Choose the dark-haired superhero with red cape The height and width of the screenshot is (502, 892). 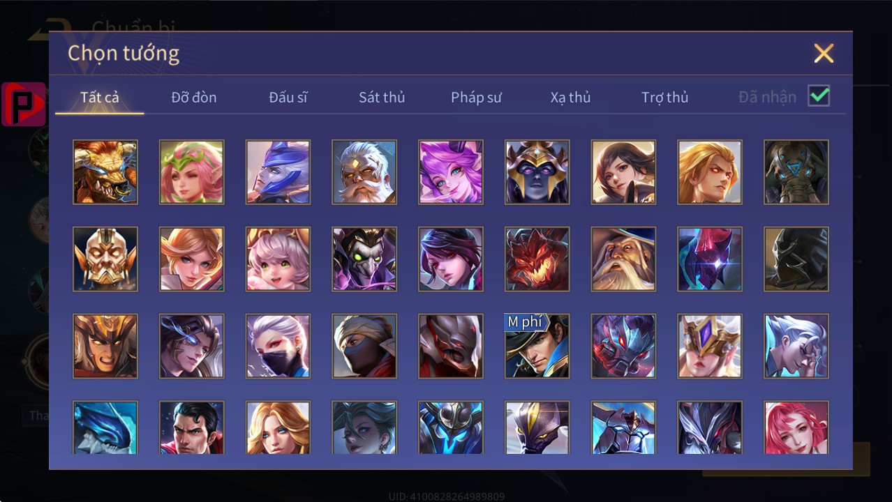pos(192,427)
